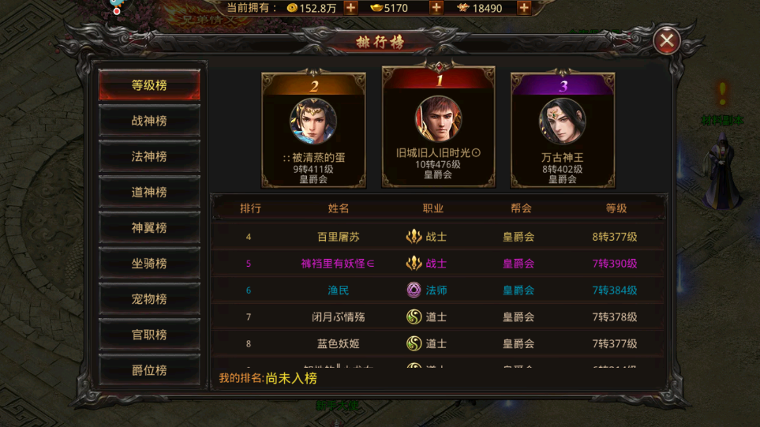Add ingots via plus beside 5170
Image resolution: width=760 pixels, height=427 pixels.
[x=436, y=8]
